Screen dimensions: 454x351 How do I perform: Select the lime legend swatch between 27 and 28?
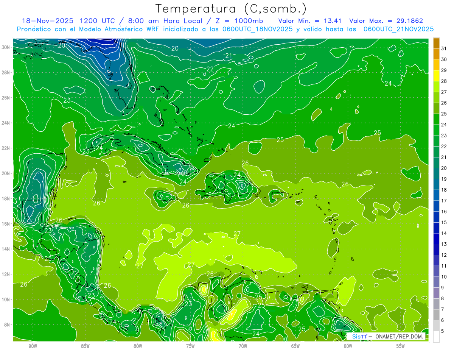[x=436, y=86]
